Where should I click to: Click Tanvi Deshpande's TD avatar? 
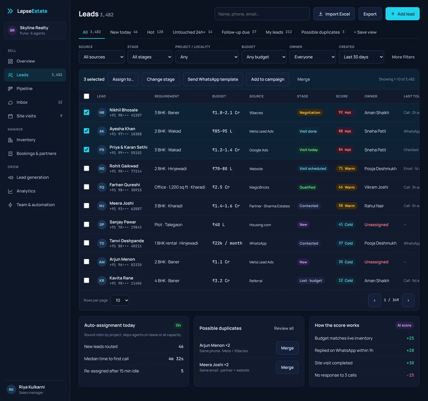[x=102, y=243]
